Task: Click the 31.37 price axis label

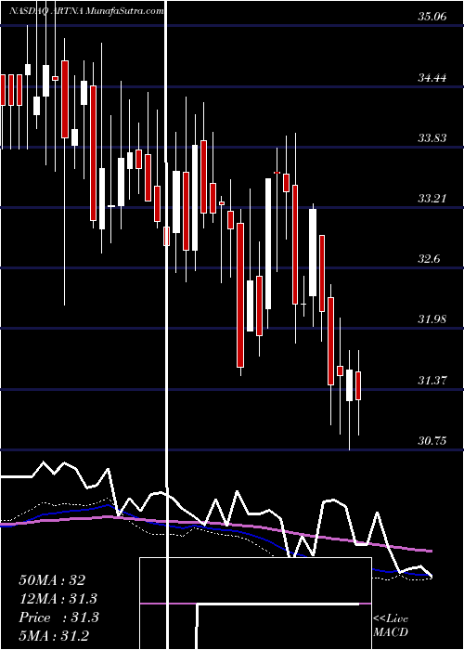Action: click(432, 380)
